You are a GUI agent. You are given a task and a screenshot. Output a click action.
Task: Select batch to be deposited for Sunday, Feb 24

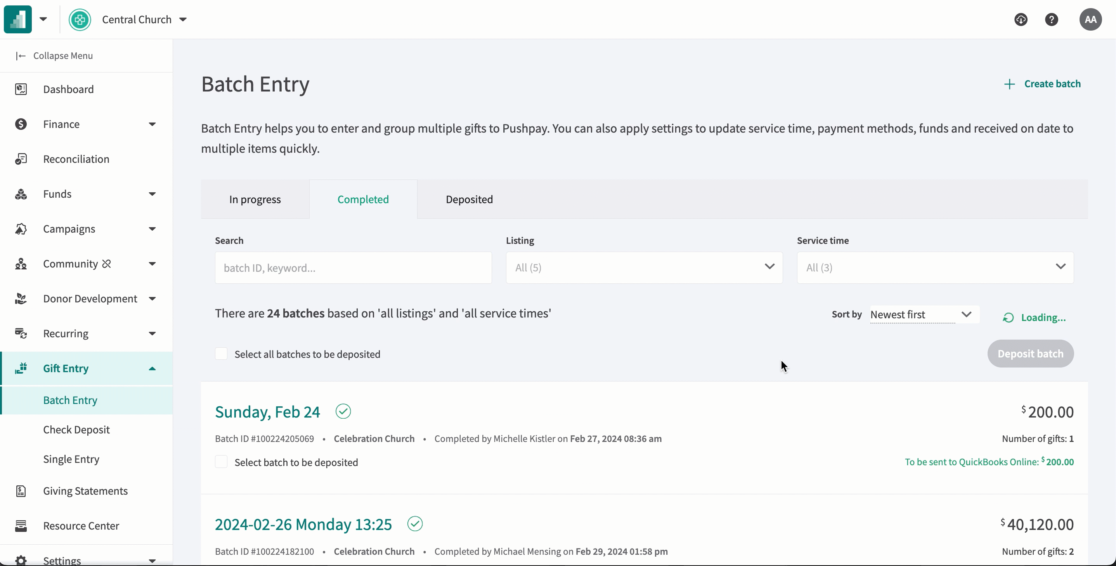[x=222, y=461]
